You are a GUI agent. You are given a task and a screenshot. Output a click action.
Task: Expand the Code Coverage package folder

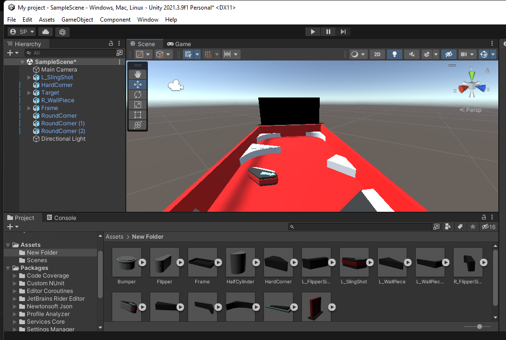(15, 276)
